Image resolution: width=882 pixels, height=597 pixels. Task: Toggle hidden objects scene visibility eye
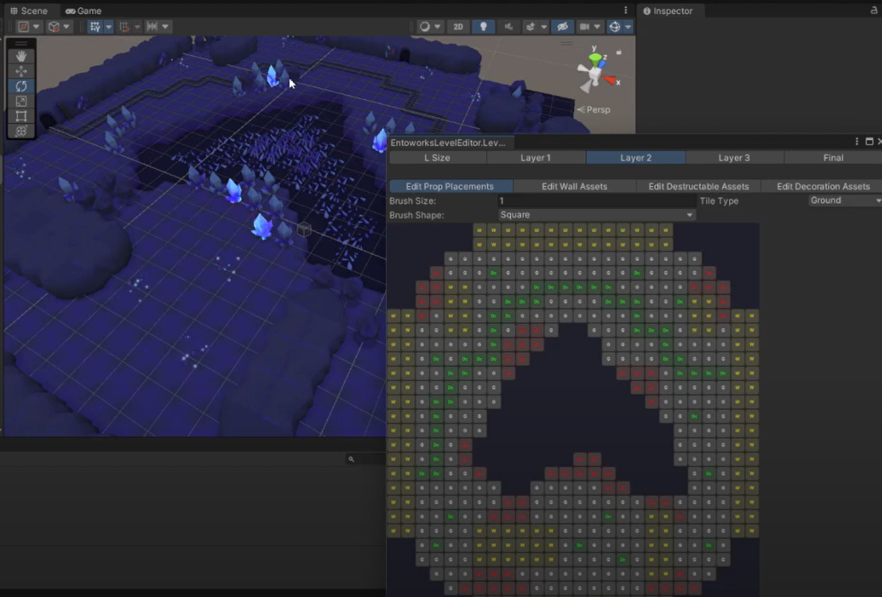click(562, 27)
